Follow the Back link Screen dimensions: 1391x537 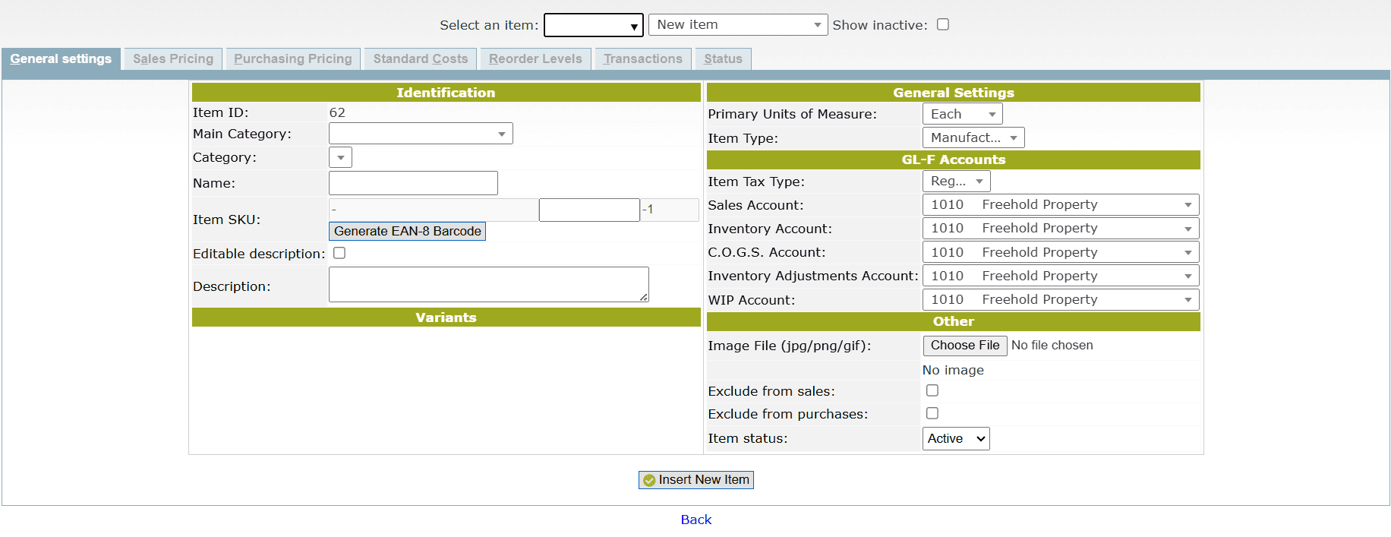pos(695,520)
